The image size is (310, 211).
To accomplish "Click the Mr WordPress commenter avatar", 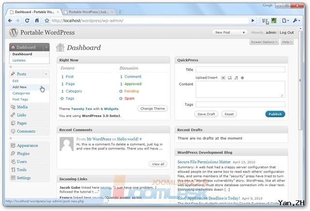I will point(67,144).
